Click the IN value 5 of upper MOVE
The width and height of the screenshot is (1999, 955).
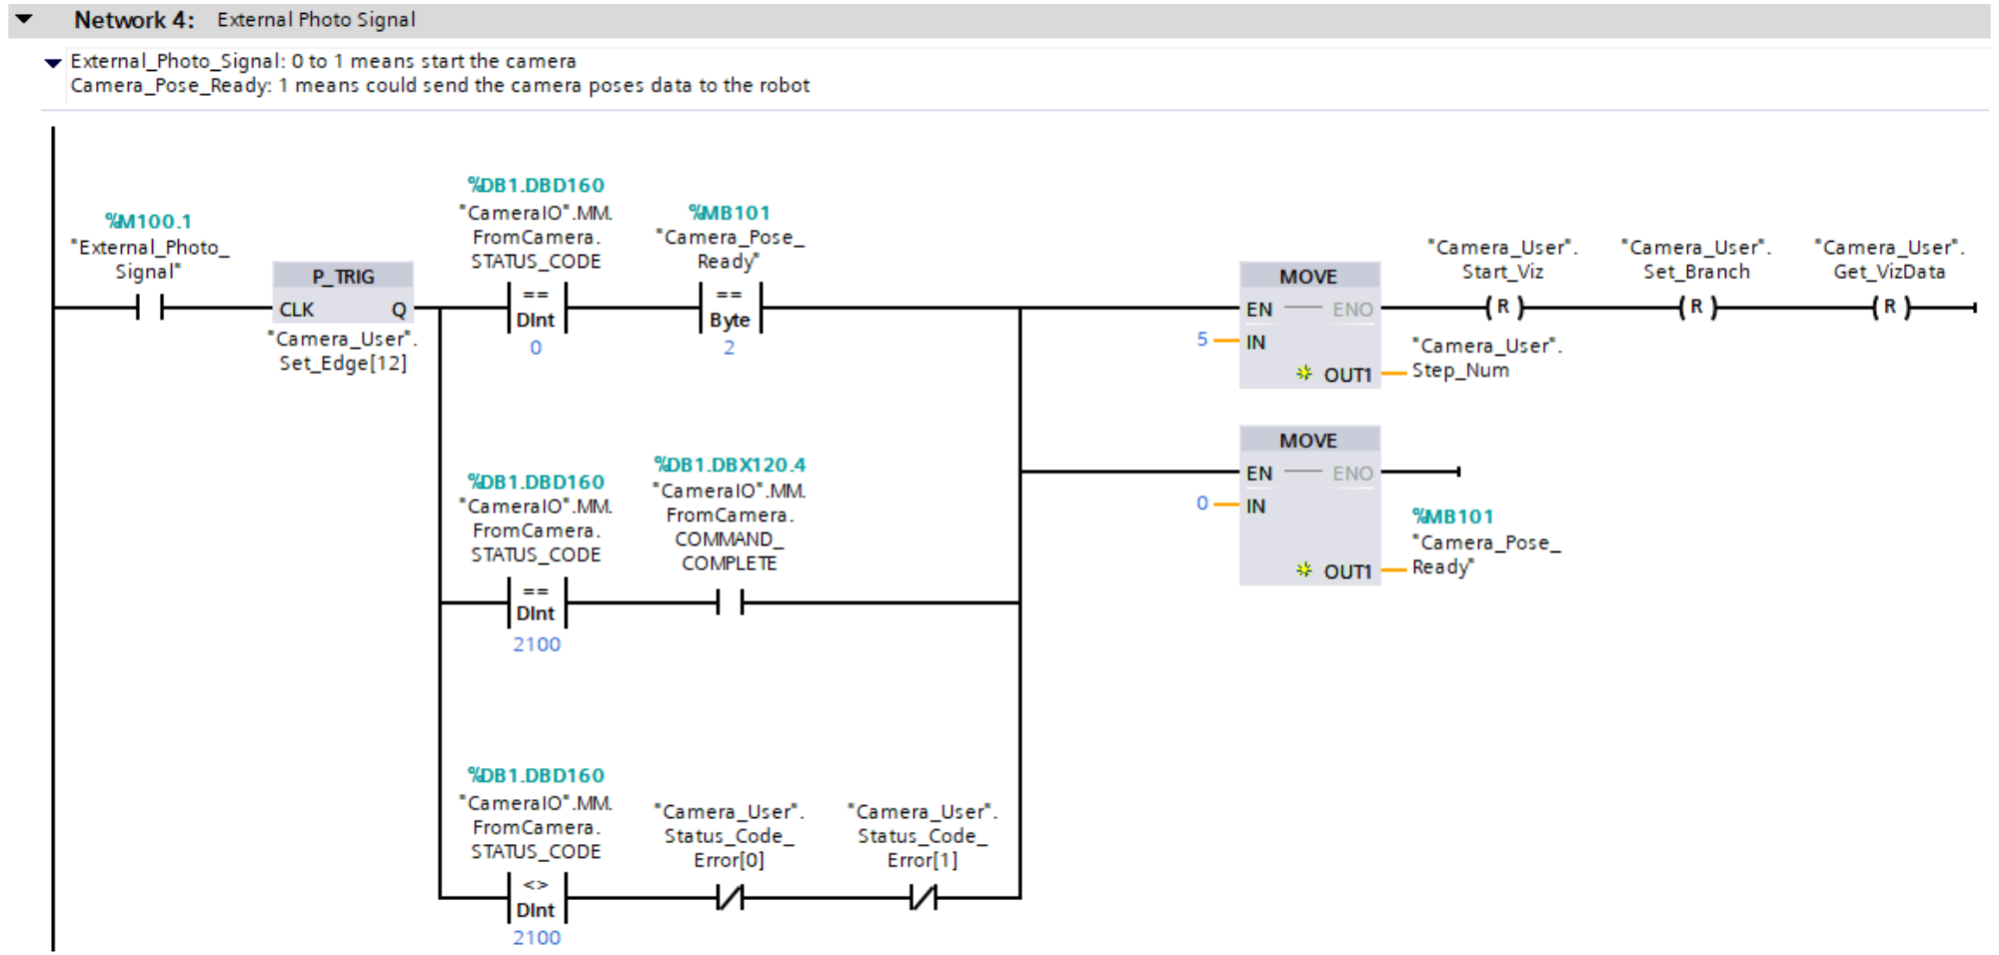1202,340
